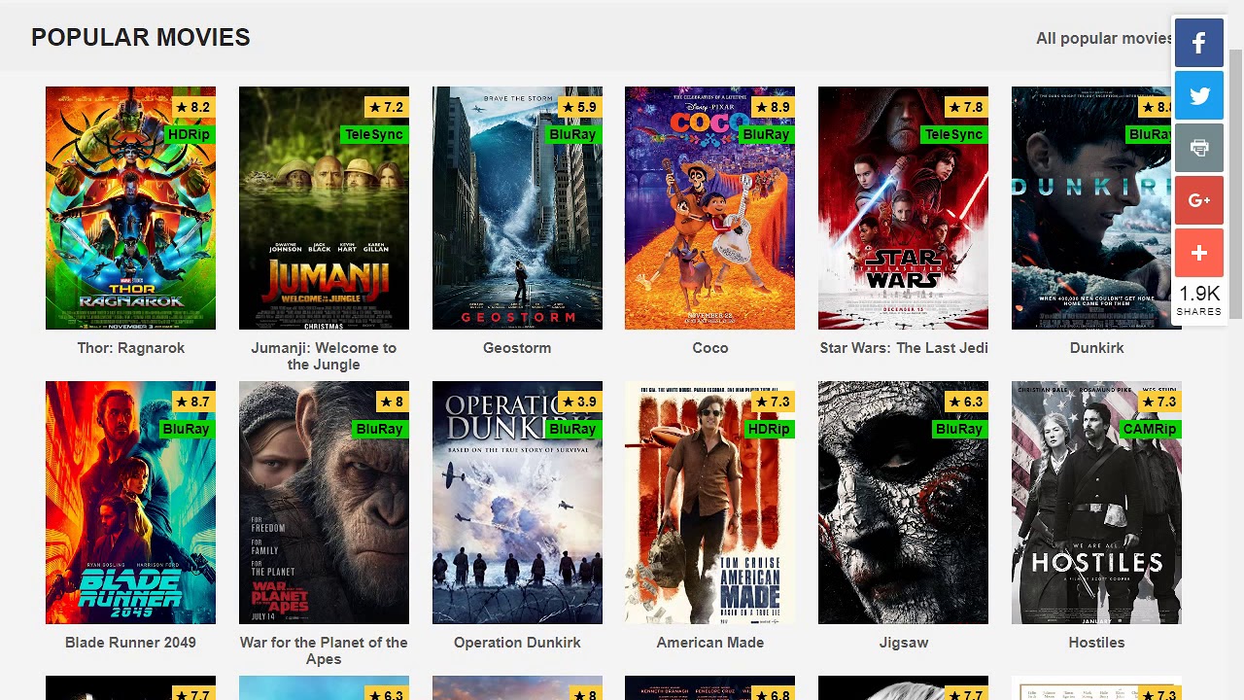Open the Dunkirk movie poster
The height and width of the screenshot is (700, 1244).
pyautogui.click(x=1096, y=208)
